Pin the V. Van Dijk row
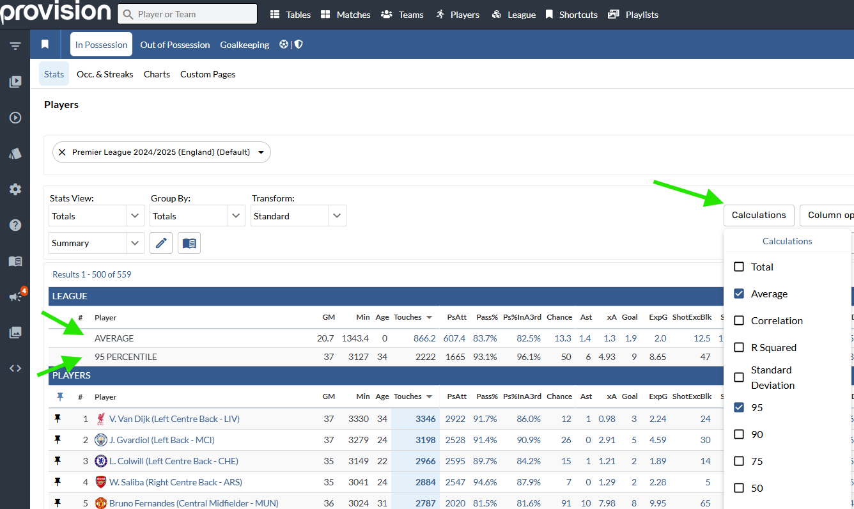Screen dimensions: 854x509 tap(58, 419)
